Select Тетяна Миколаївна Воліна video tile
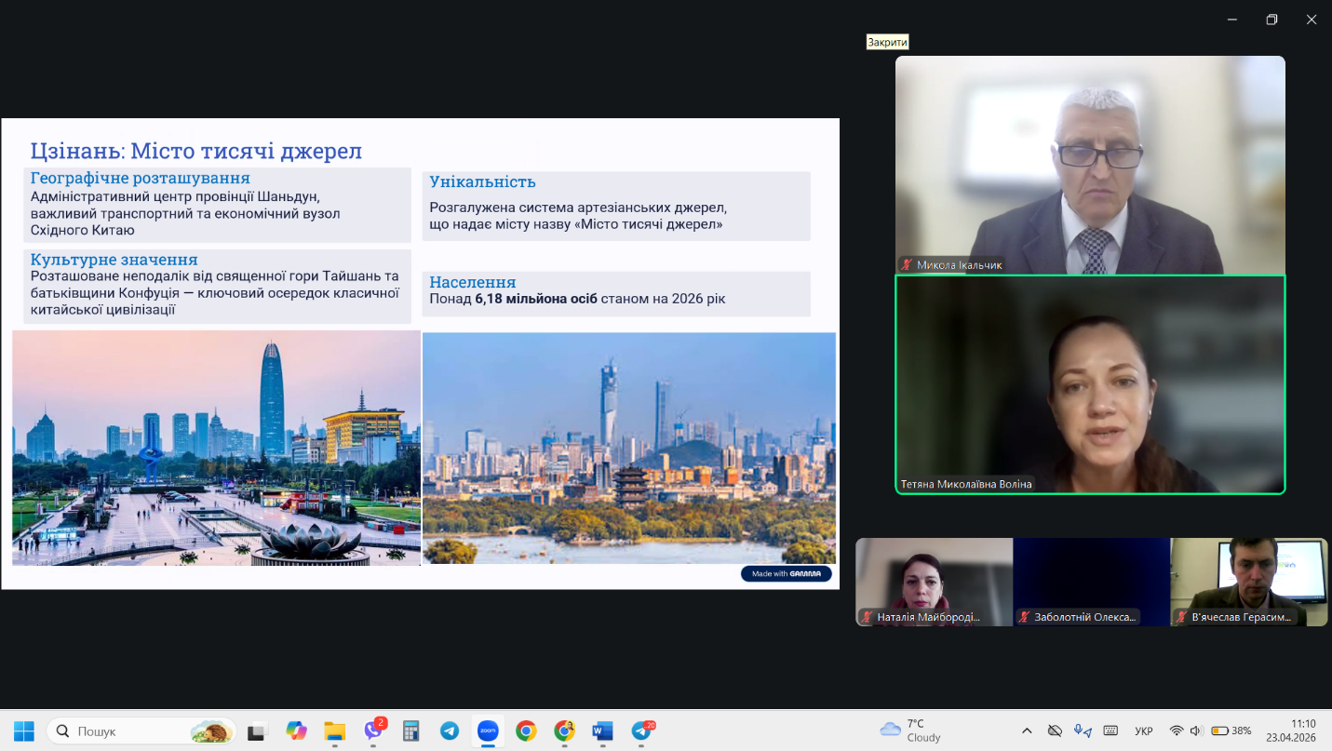This screenshot has width=1332, height=751. point(1090,384)
